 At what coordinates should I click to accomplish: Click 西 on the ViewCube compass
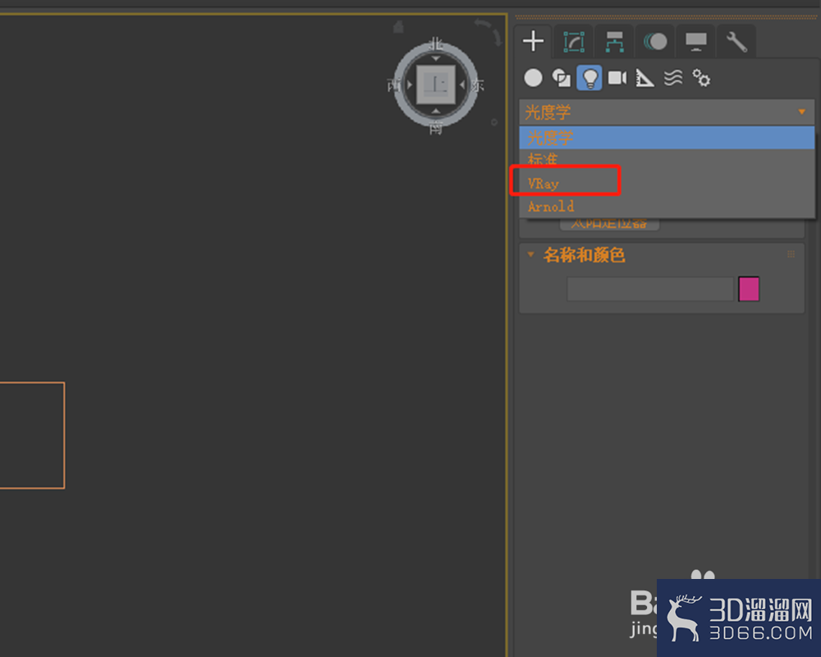point(393,85)
